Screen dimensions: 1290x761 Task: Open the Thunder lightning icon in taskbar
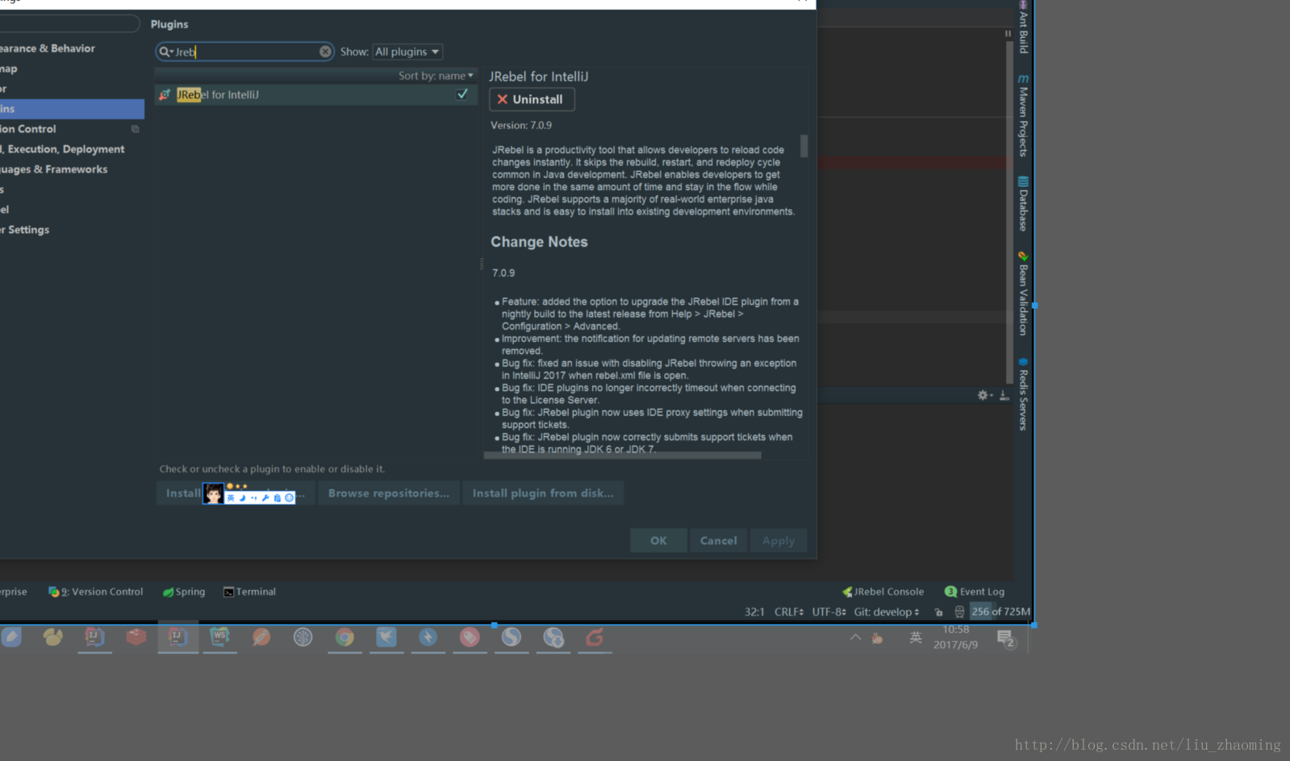click(428, 638)
